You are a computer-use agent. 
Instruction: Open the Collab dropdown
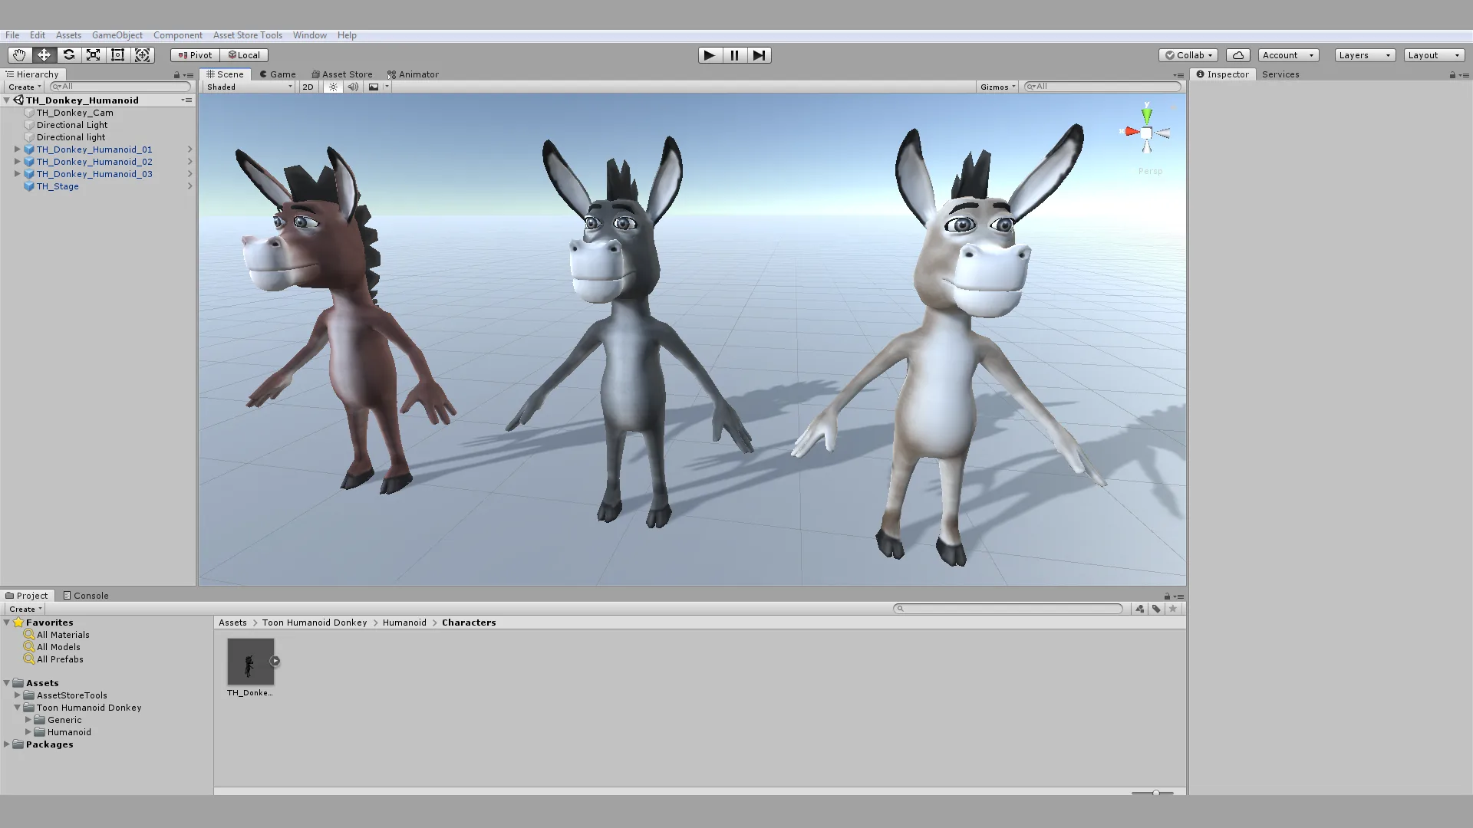click(1188, 55)
